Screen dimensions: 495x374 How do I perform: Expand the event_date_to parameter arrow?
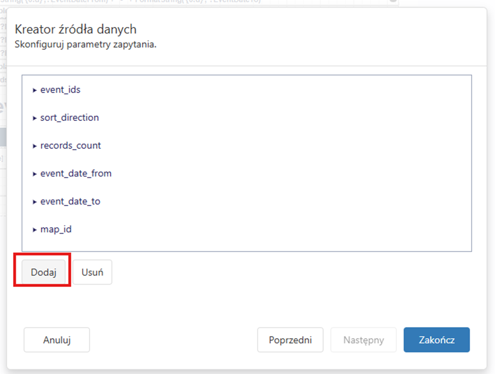[34, 202]
